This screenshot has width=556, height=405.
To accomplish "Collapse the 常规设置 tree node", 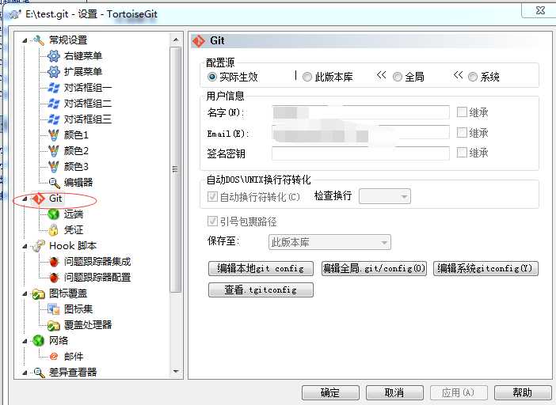I will pos(25,40).
